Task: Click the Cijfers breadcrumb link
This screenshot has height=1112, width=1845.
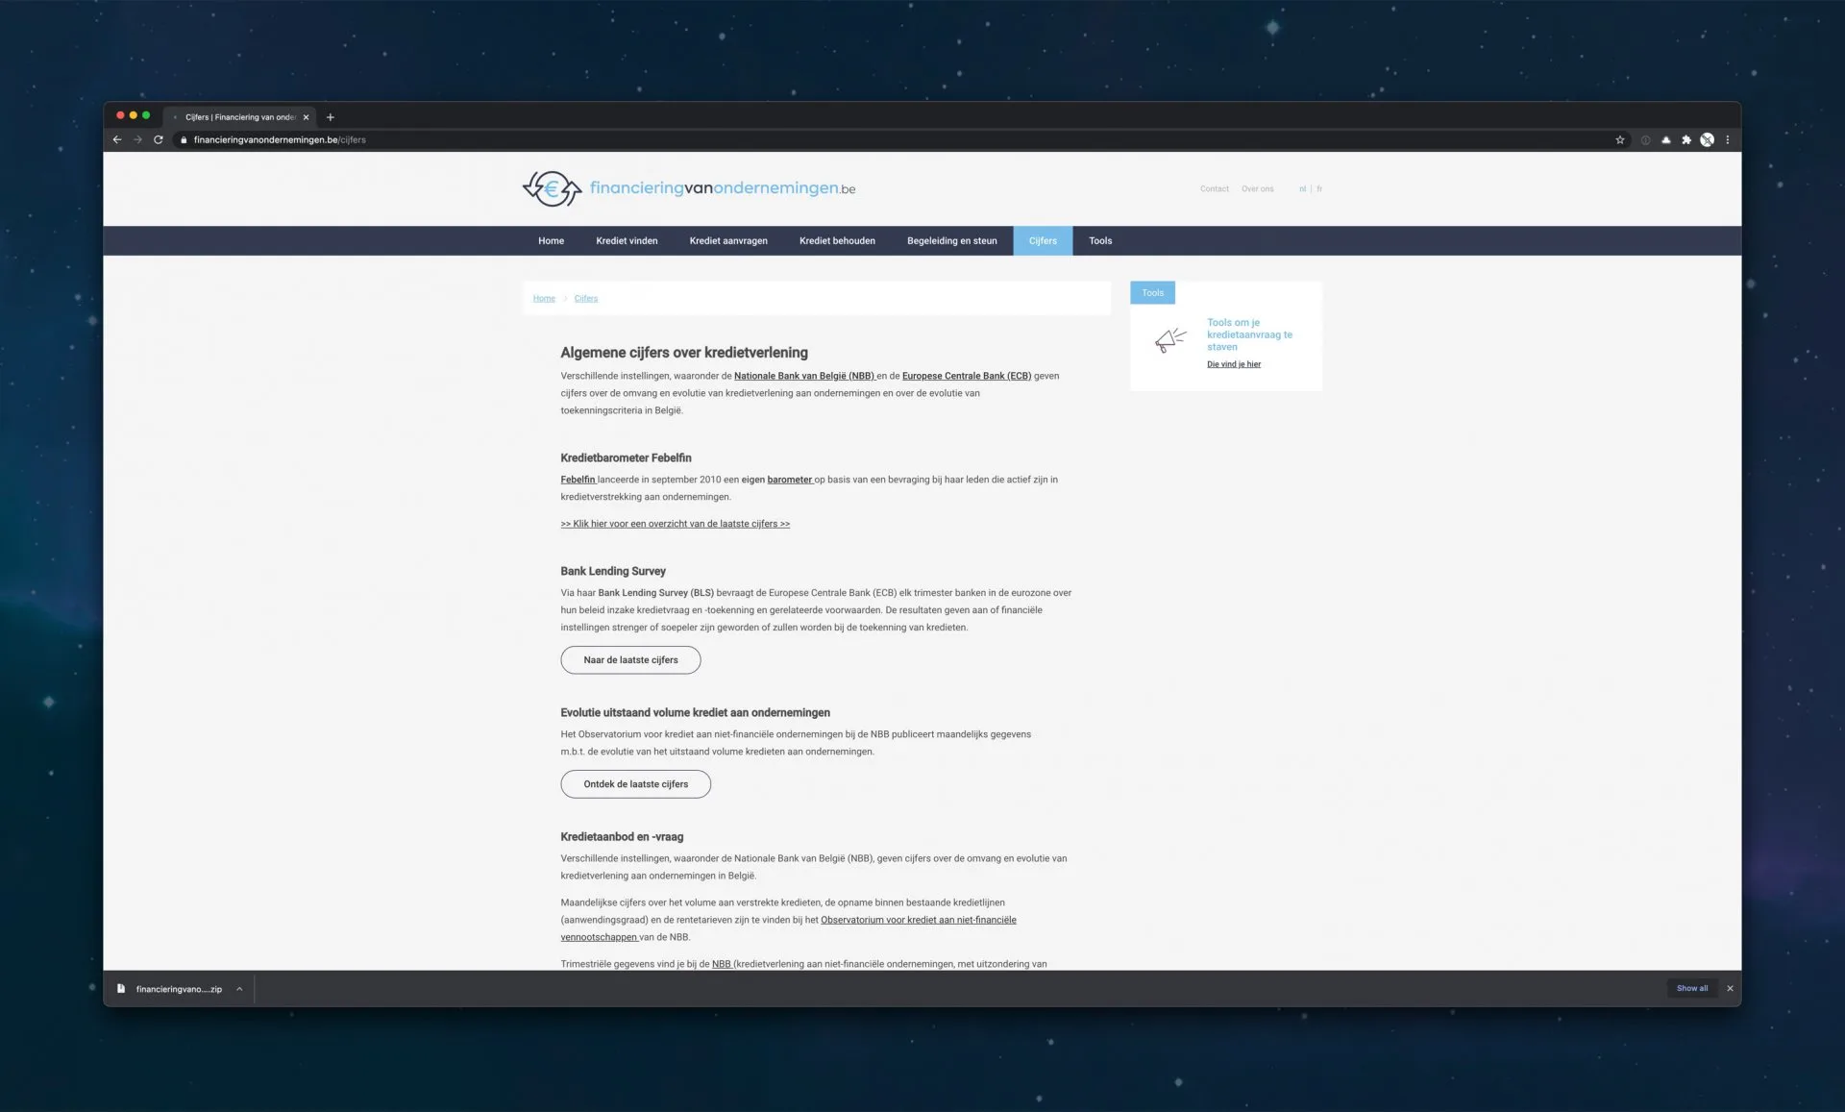Action: tap(586, 299)
